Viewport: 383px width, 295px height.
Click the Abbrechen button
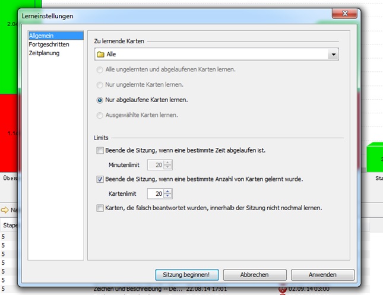coord(255,275)
